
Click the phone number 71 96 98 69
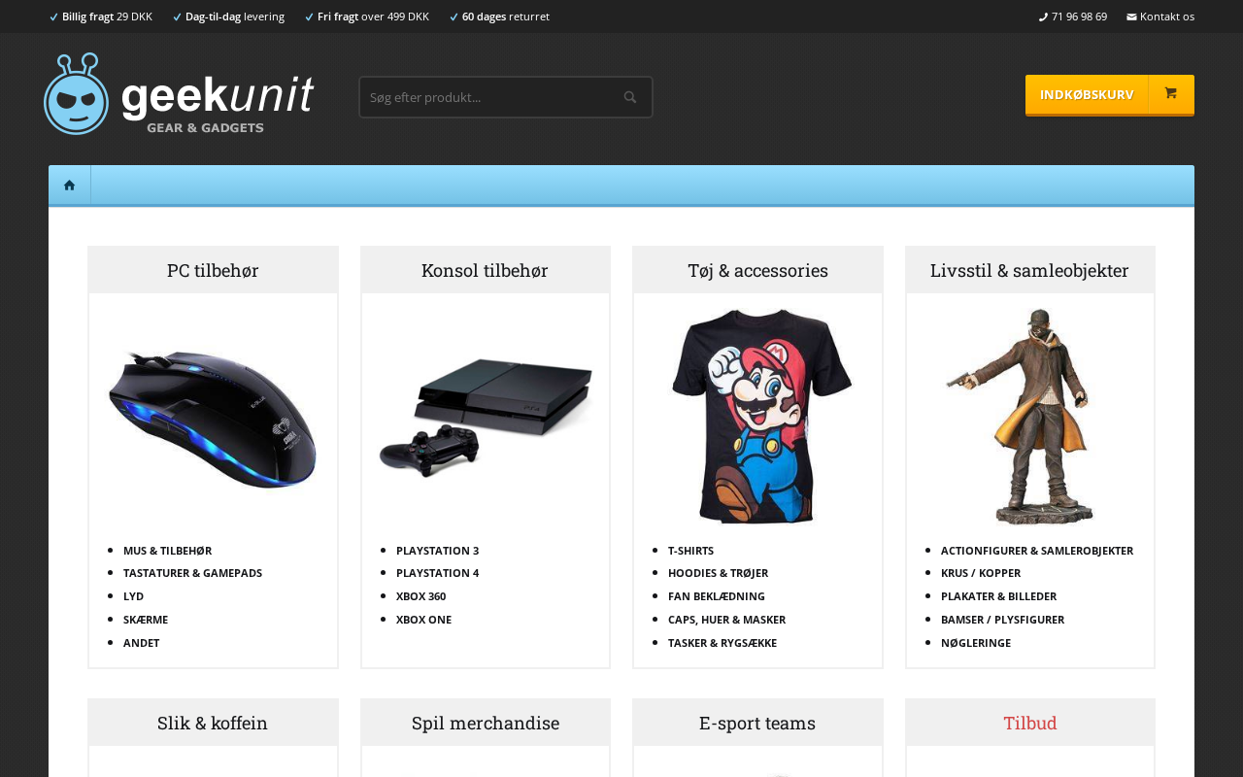[1079, 17]
